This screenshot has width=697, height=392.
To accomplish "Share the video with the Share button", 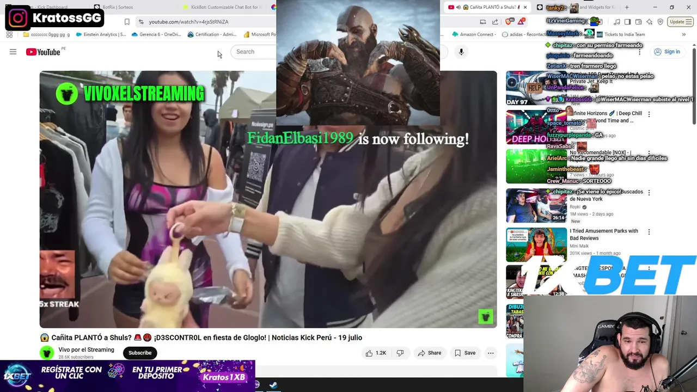I will tap(429, 353).
